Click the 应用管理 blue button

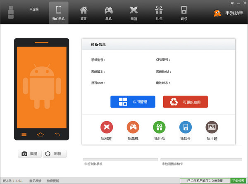click(x=133, y=102)
